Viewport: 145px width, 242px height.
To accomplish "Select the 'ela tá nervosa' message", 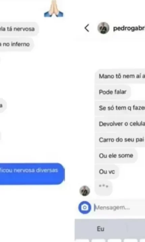I will (19, 29).
